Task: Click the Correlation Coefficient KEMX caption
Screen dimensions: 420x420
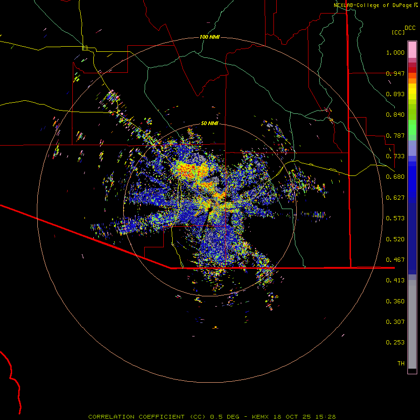Action: 212,417
